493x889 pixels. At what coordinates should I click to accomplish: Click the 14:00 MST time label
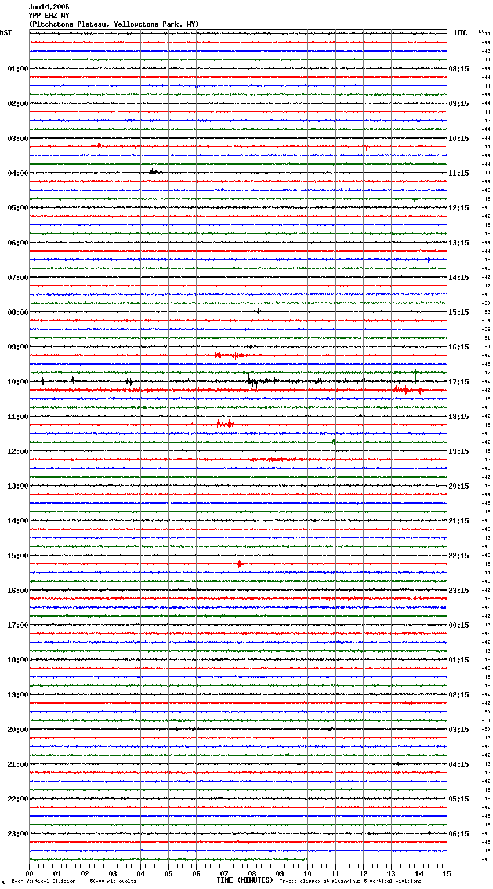point(18,521)
